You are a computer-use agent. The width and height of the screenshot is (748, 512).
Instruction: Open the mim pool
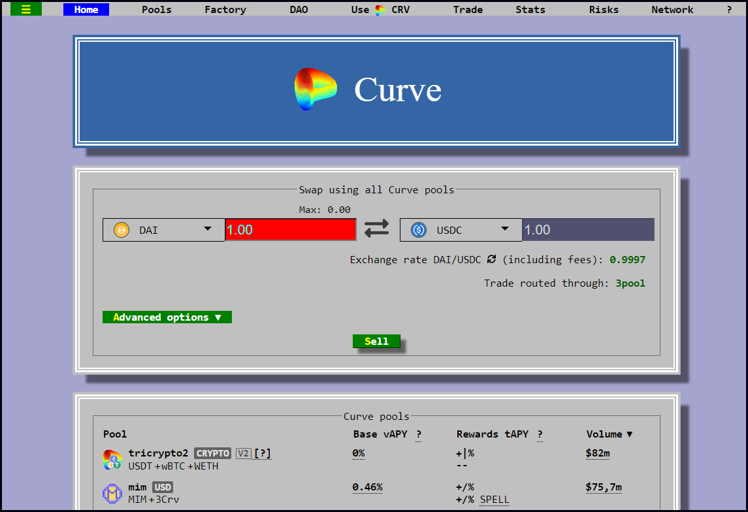137,487
